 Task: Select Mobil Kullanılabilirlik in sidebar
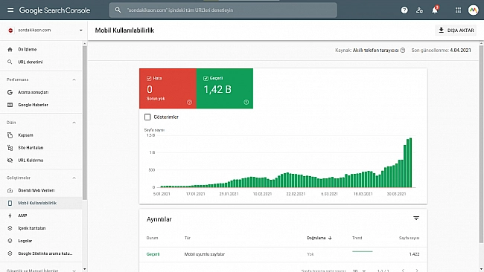[x=41, y=203]
